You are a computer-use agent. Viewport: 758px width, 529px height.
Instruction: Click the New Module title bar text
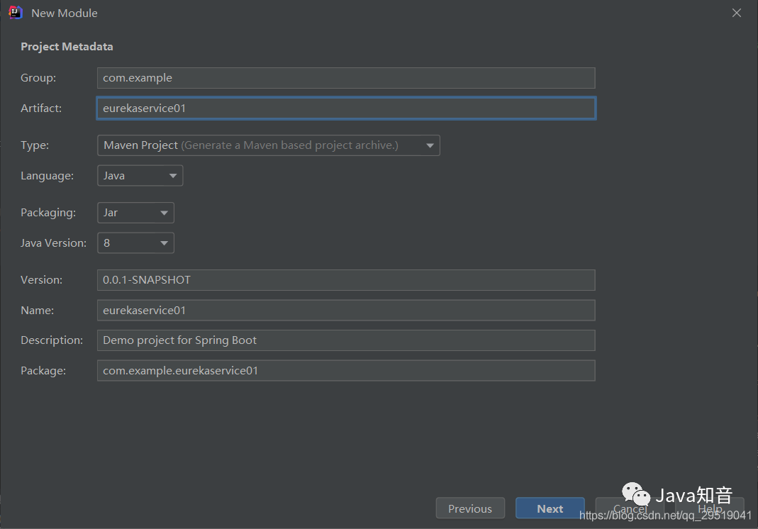pyautogui.click(x=65, y=13)
